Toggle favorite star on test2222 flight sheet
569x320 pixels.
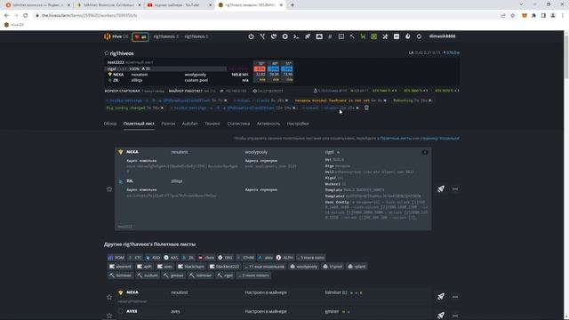point(109,189)
